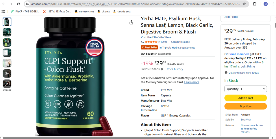Click the horizontal scrollbar at page bottom
Image resolution: width=276 pixels, height=139 pixels.
click(x=136, y=138)
